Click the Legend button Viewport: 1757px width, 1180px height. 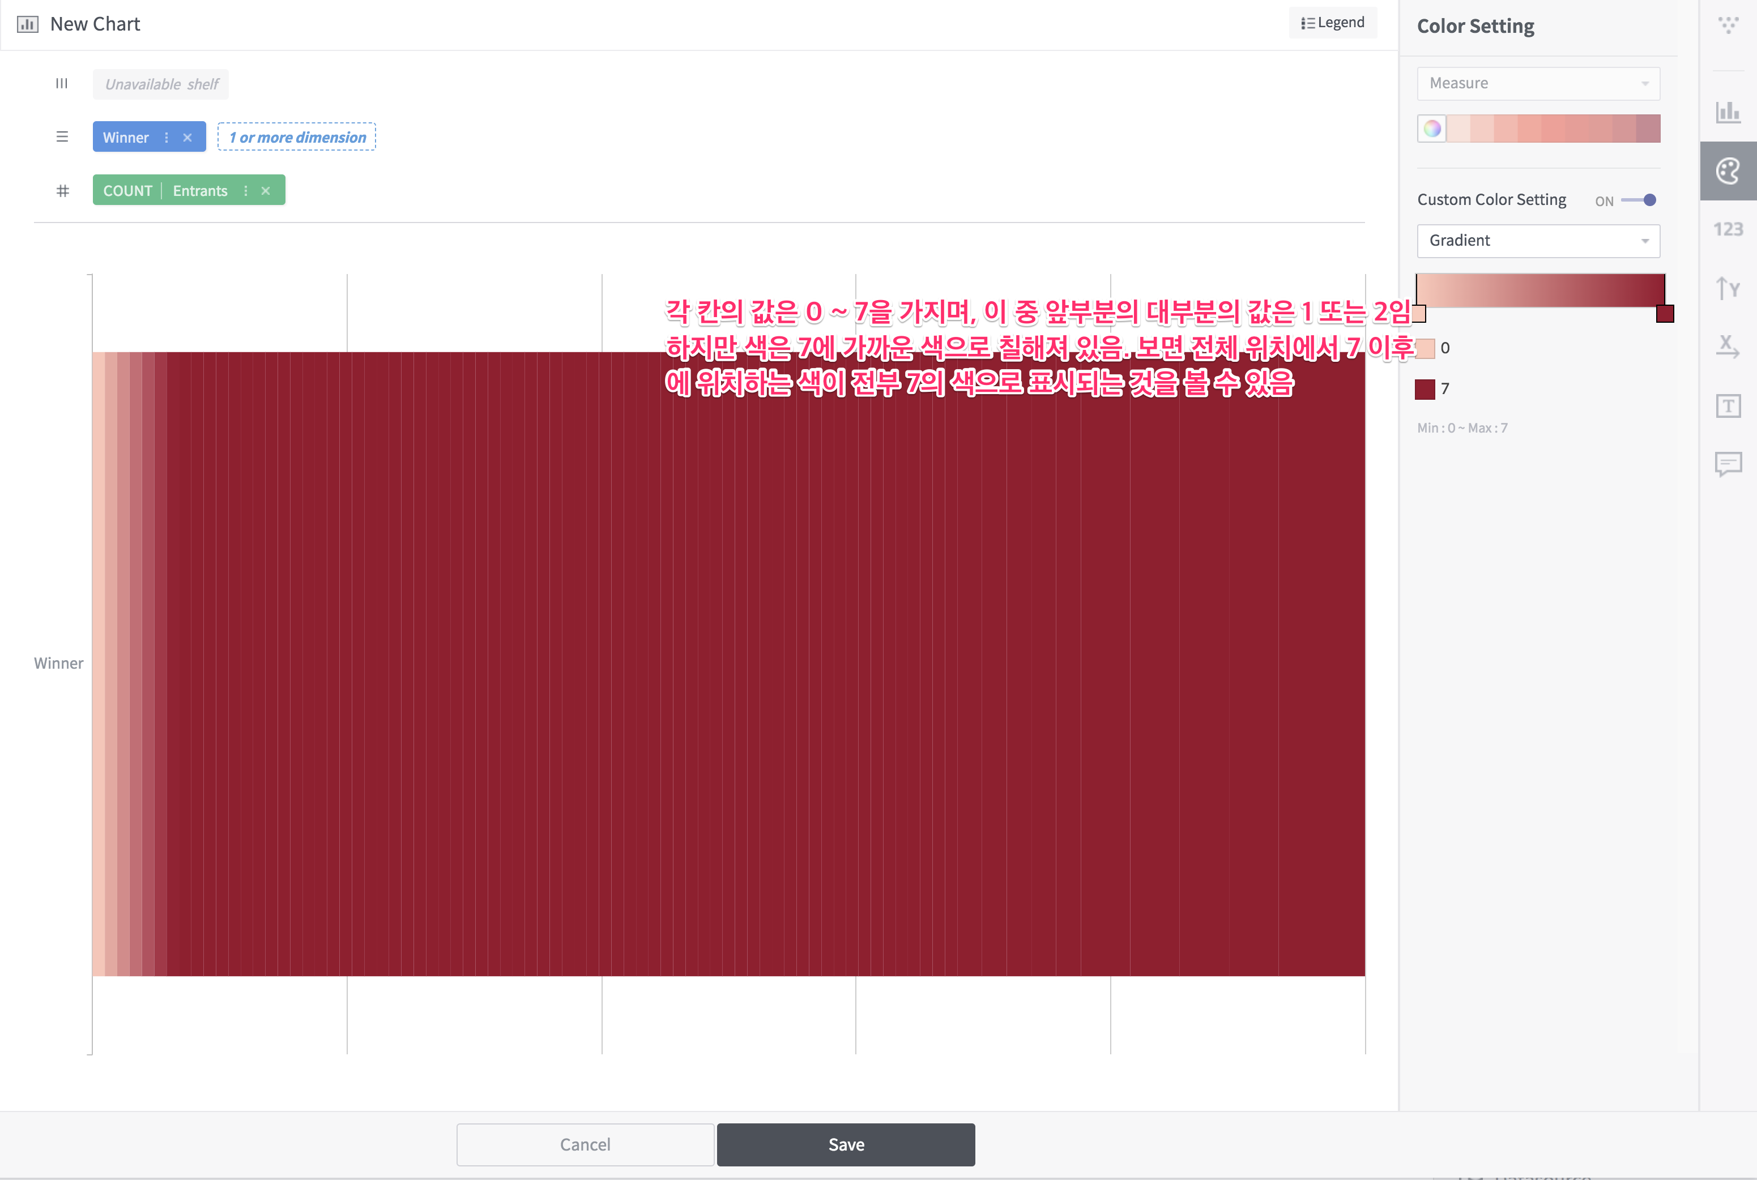(1332, 22)
